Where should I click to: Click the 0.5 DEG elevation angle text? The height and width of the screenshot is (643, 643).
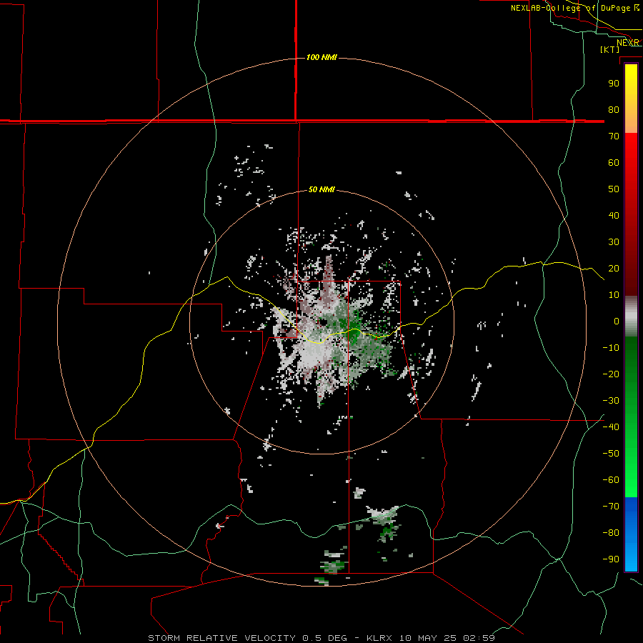pyautogui.click(x=325, y=638)
